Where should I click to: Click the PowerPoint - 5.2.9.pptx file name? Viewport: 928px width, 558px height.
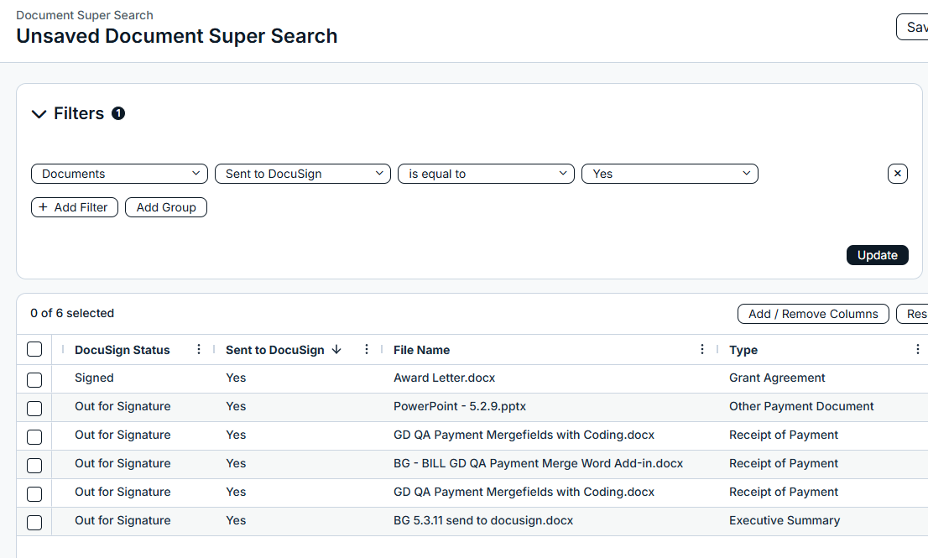(x=459, y=406)
